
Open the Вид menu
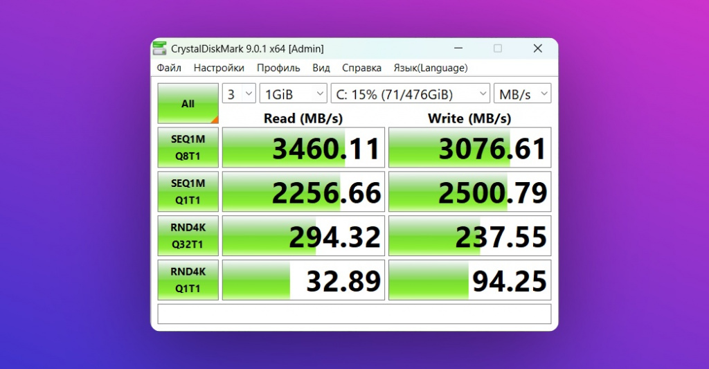point(321,68)
